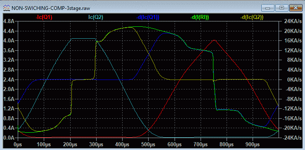The image size is (305, 150).
Task: Click the 0µs time axis label
Action: coord(18,145)
